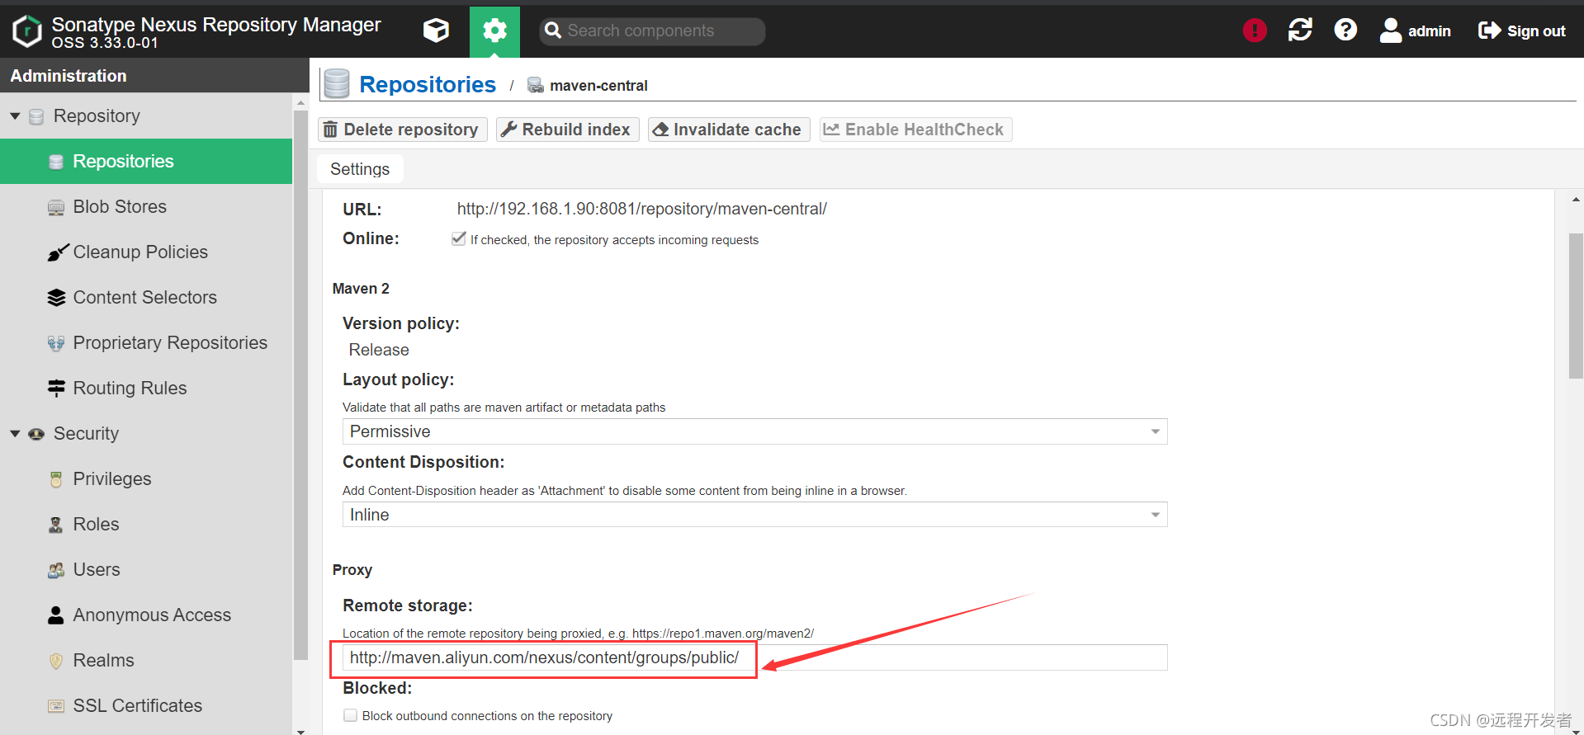
Task: Click the Cleanup Policies broom icon
Action: click(x=57, y=252)
